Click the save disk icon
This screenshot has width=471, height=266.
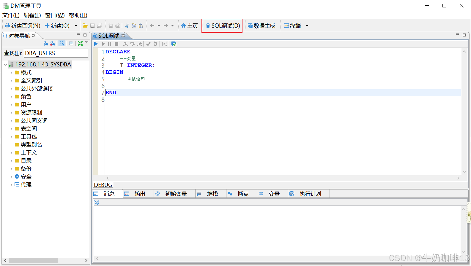coord(92,26)
